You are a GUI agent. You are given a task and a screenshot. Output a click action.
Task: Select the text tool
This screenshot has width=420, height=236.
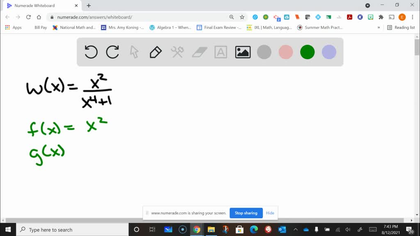point(221,52)
